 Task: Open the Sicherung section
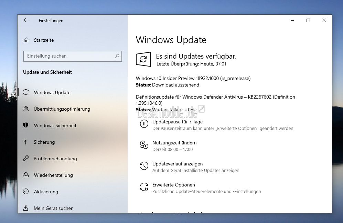44,142
